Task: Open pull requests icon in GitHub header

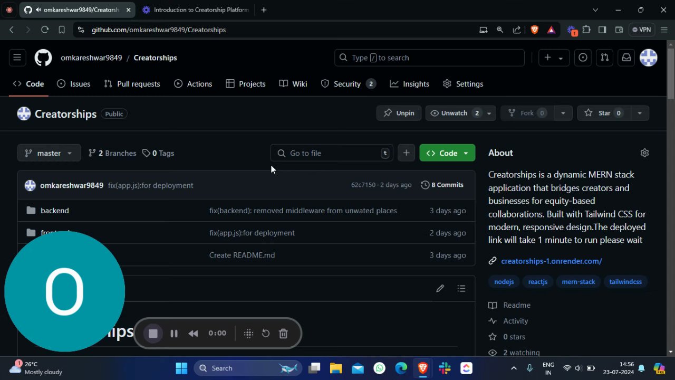Action: click(604, 58)
